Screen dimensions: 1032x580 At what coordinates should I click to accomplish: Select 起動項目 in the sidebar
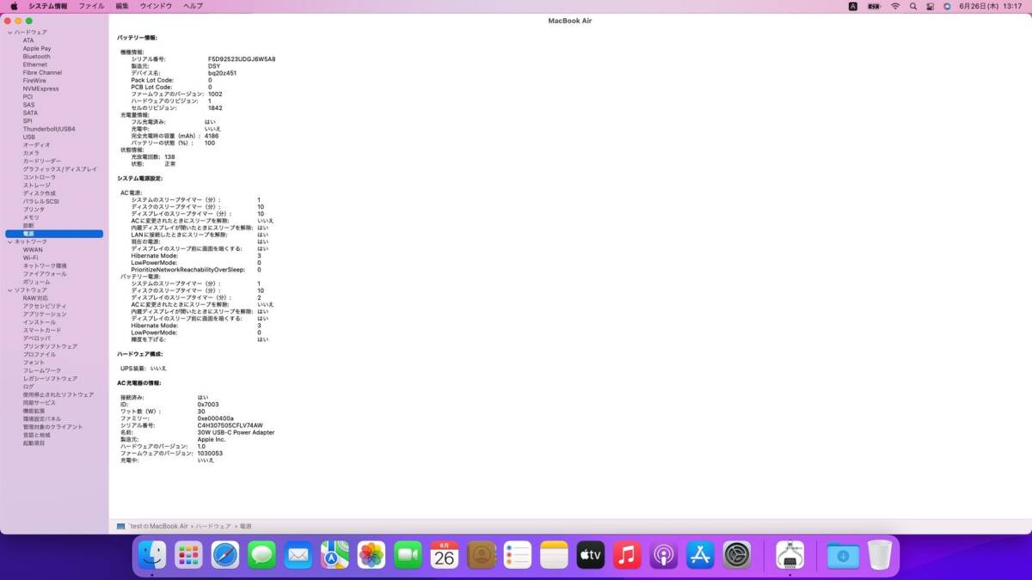[34, 443]
